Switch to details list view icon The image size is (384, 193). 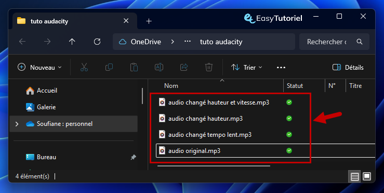354,176
